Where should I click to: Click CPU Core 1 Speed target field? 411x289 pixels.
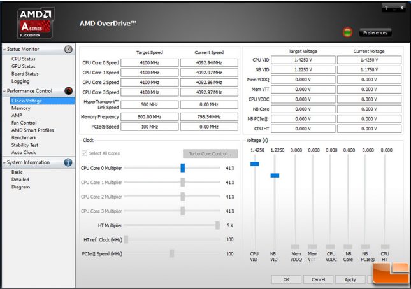pos(149,73)
